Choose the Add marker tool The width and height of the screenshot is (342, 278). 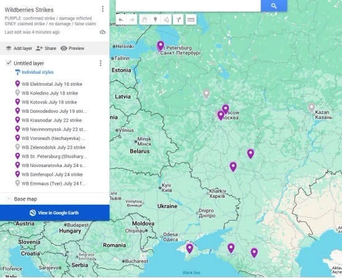coord(156,20)
